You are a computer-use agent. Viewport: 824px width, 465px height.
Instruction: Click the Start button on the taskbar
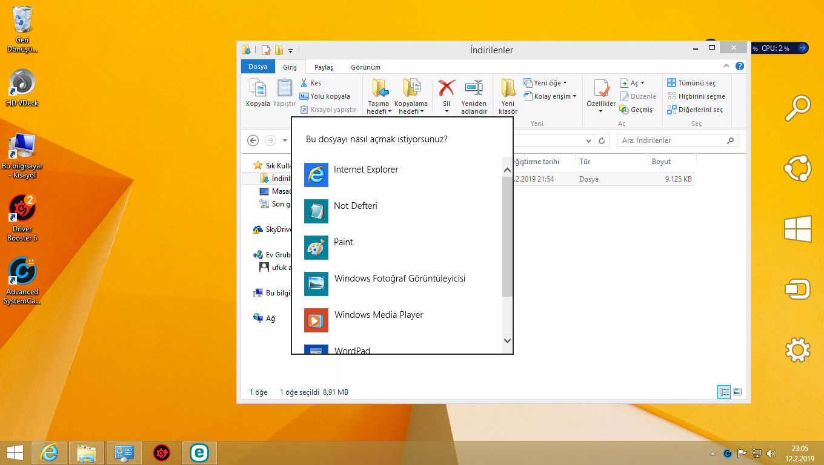coord(15,452)
